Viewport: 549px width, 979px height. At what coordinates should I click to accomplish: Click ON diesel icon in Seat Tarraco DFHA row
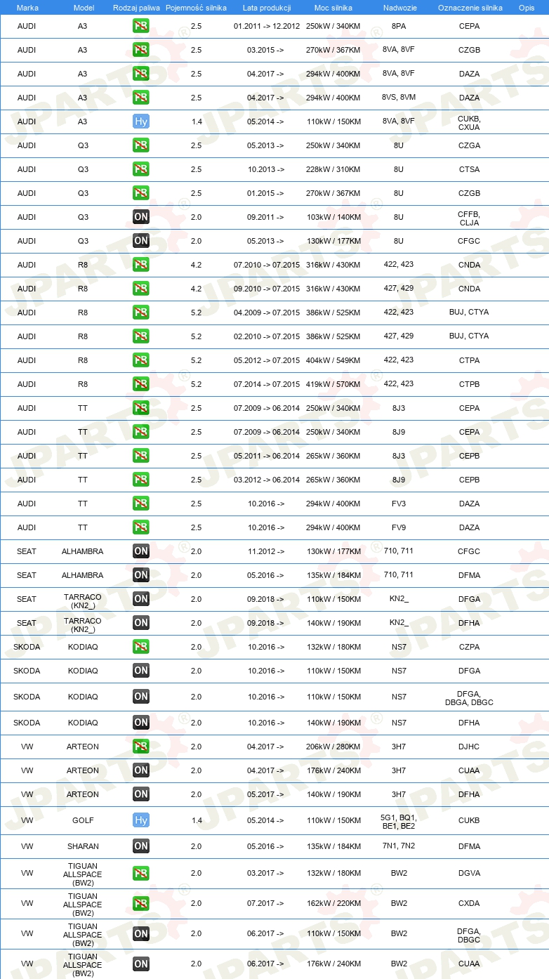[x=141, y=623]
